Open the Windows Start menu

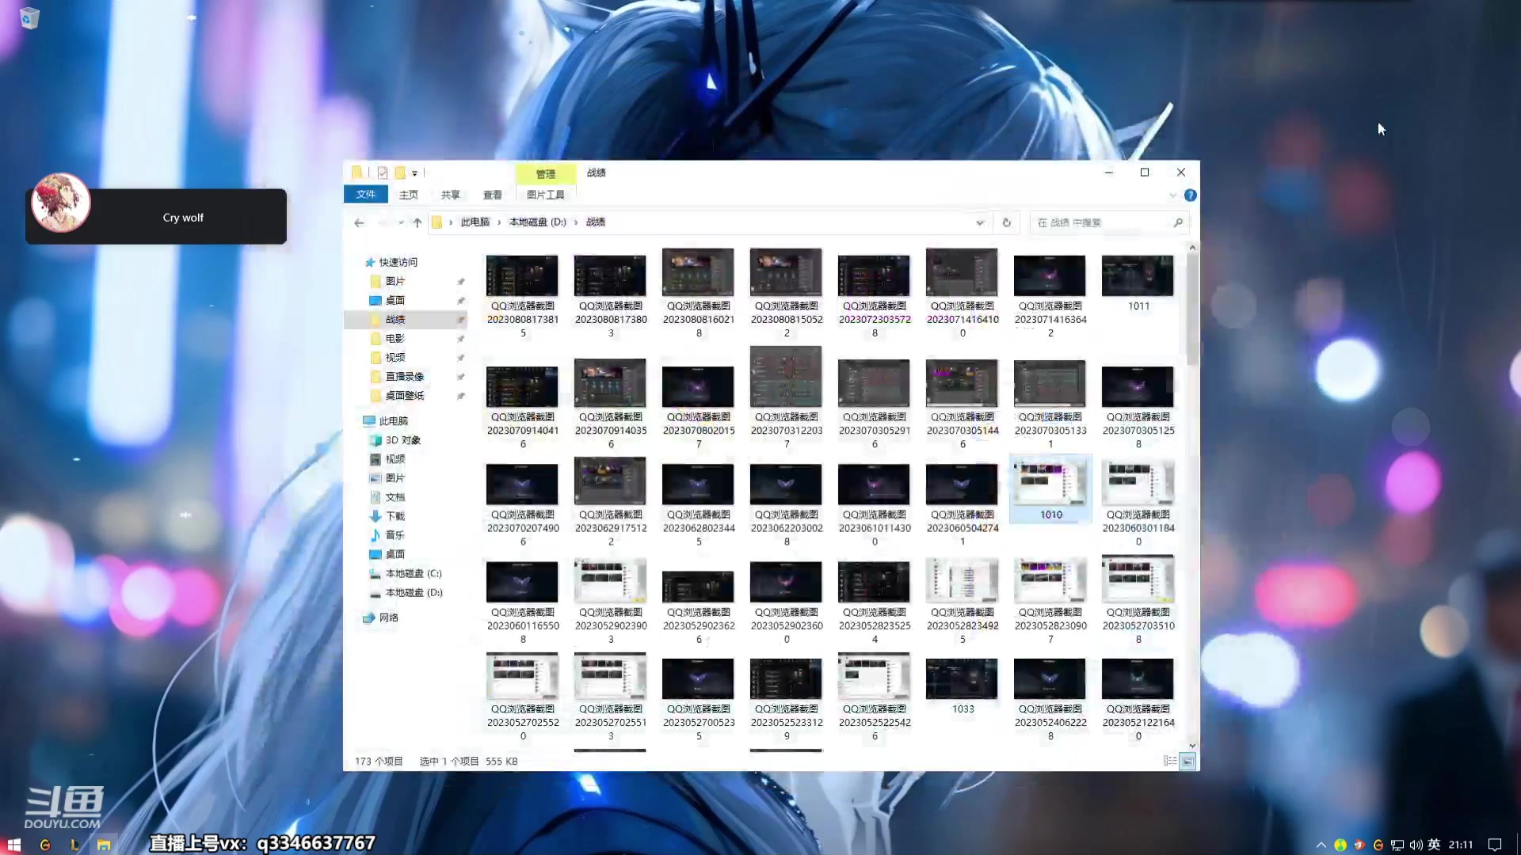pos(14,845)
